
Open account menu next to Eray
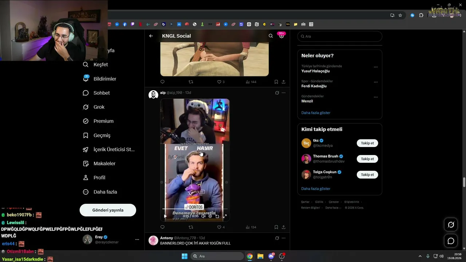[x=137, y=239]
